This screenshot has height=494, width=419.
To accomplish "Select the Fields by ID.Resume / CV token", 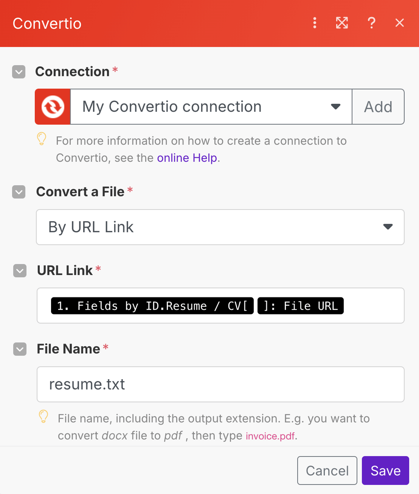I will (x=152, y=306).
